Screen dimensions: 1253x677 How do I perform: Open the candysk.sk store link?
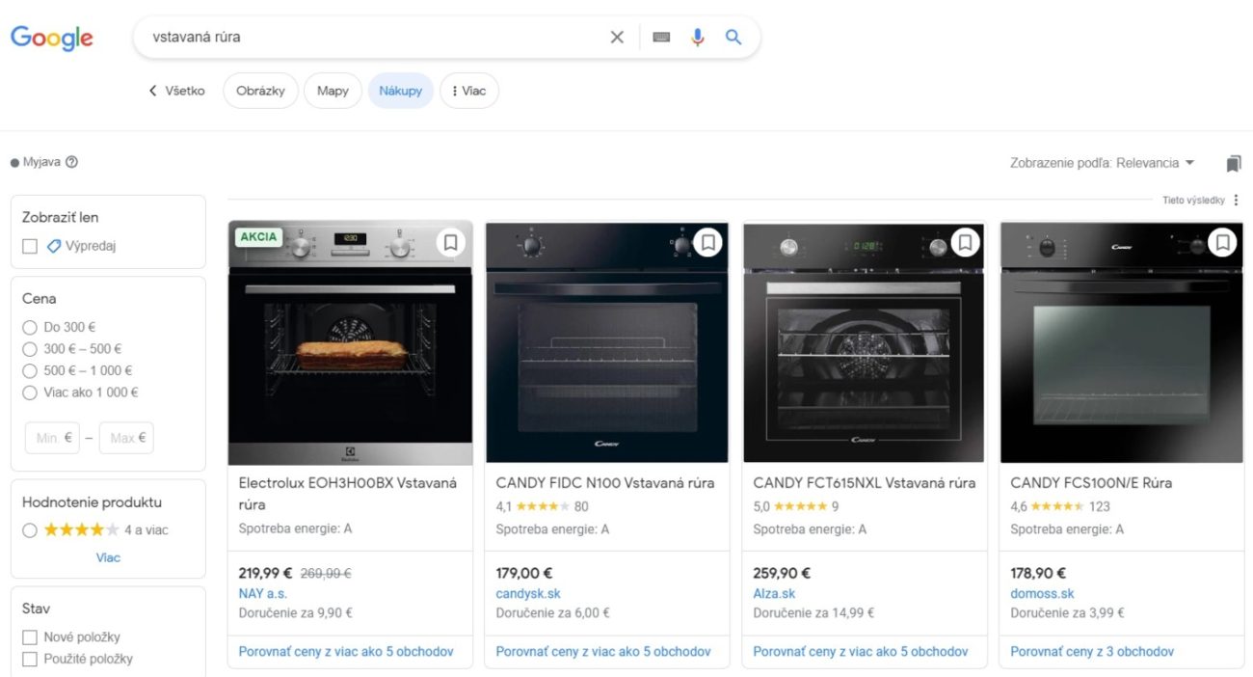(528, 593)
